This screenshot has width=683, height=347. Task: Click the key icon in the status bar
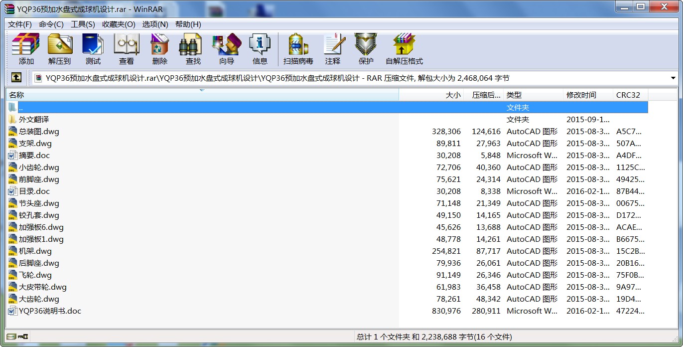pos(22,337)
